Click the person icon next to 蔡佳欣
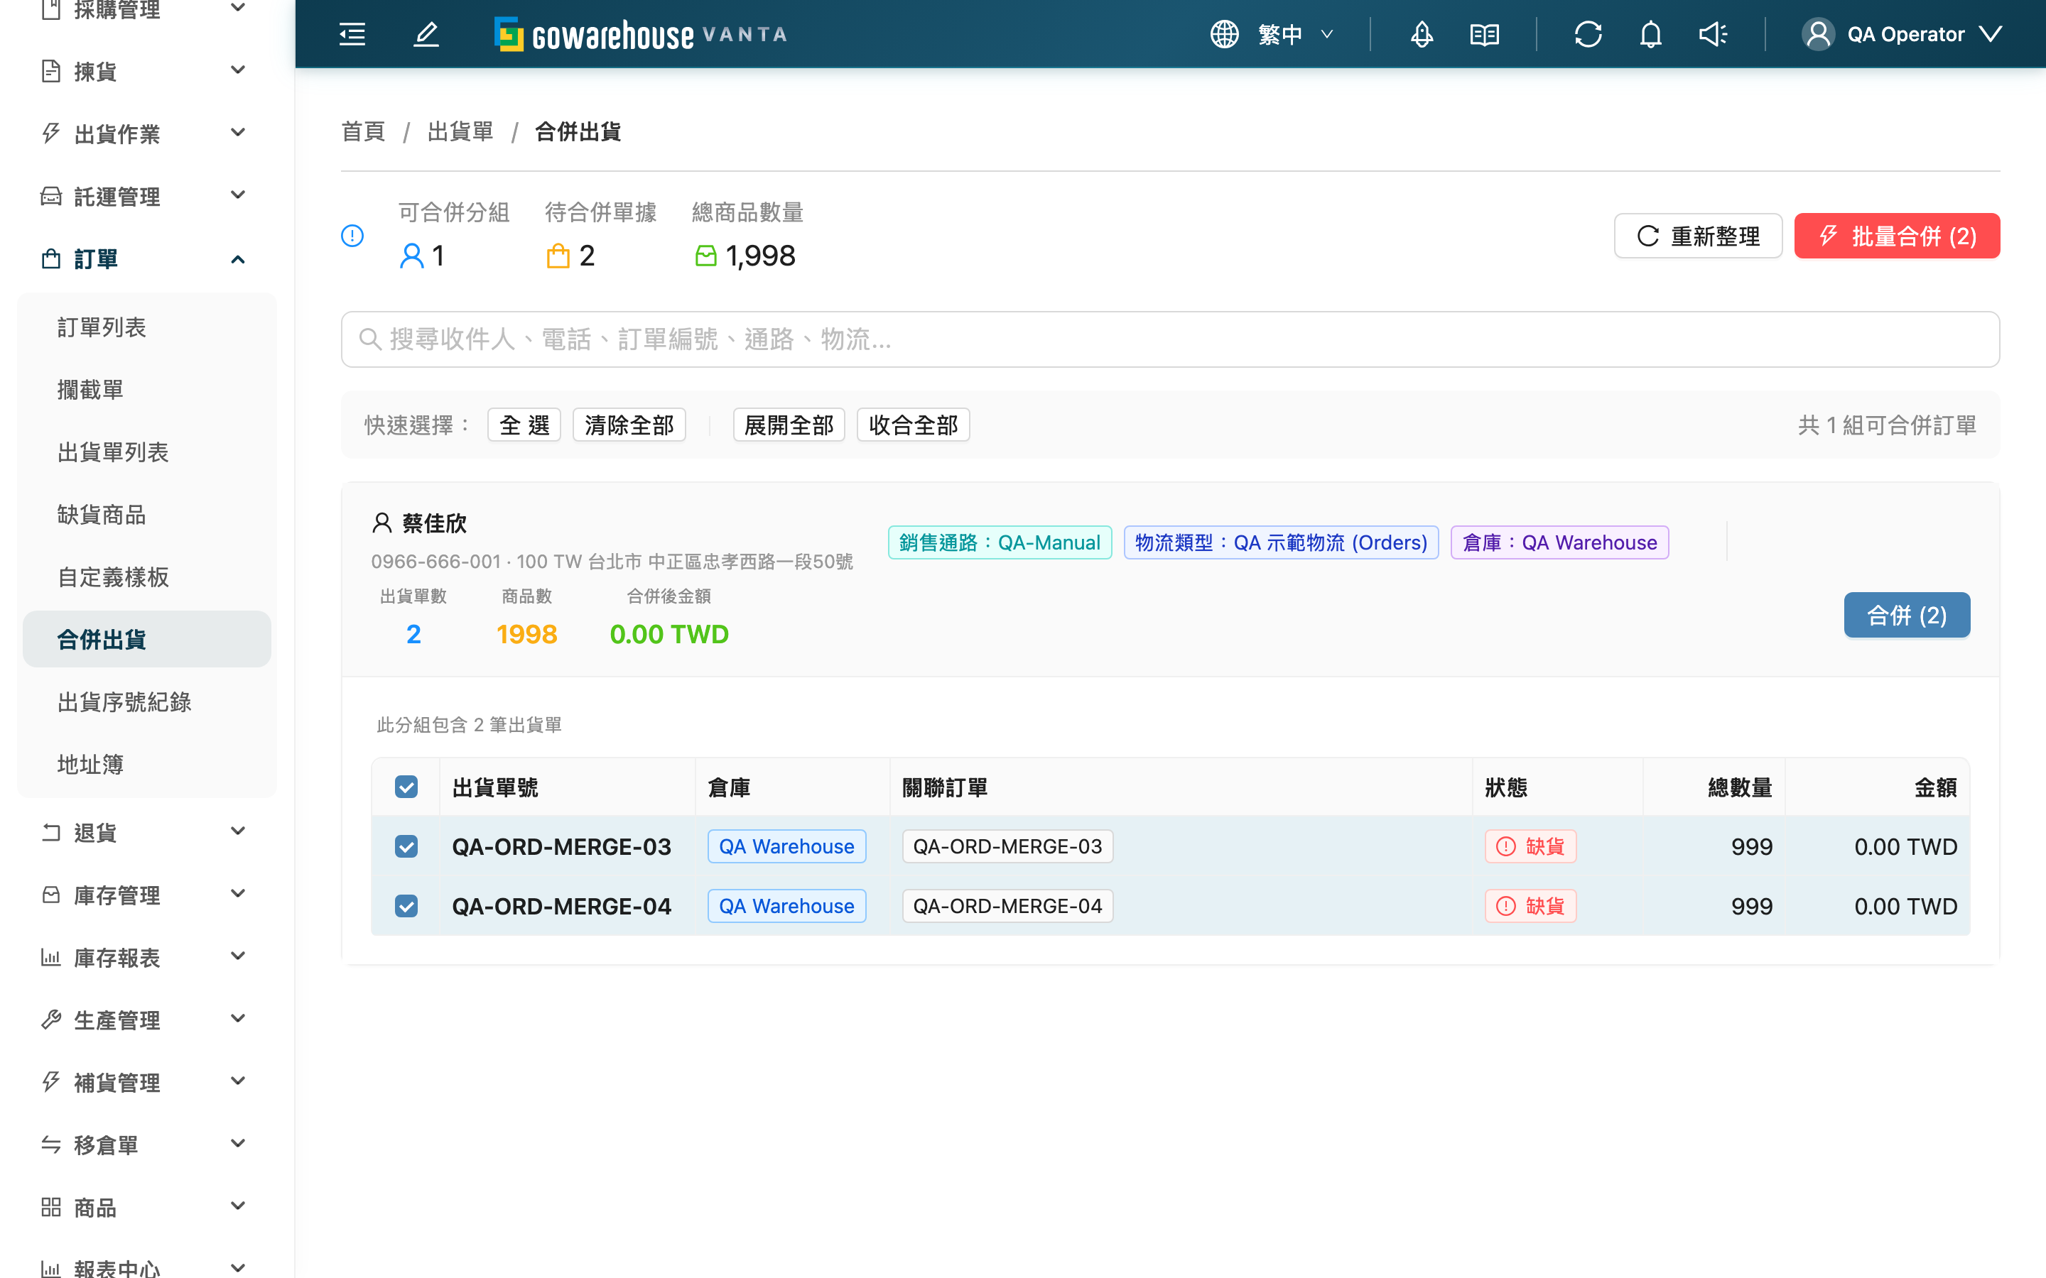Screen dimensions: 2046x1278 tap(382, 523)
